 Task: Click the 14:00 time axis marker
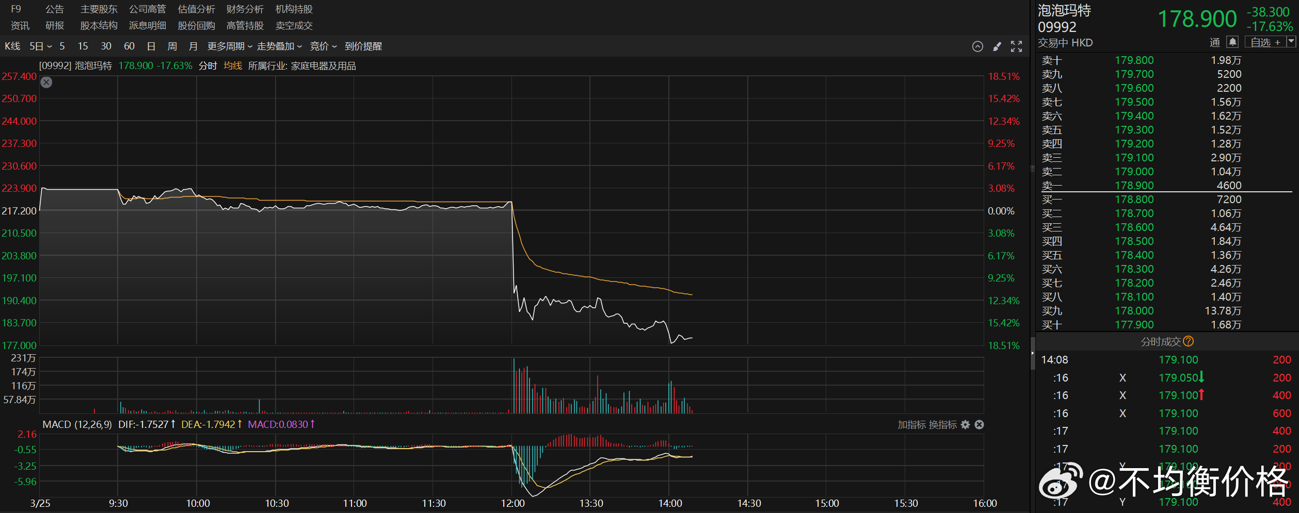point(670,503)
